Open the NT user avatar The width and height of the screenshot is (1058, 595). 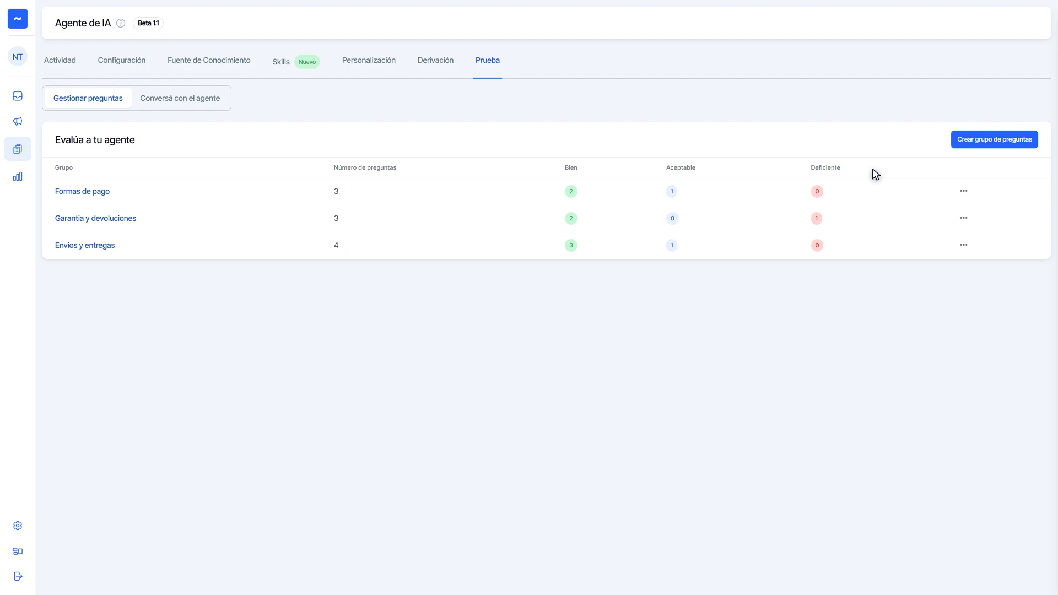18,57
